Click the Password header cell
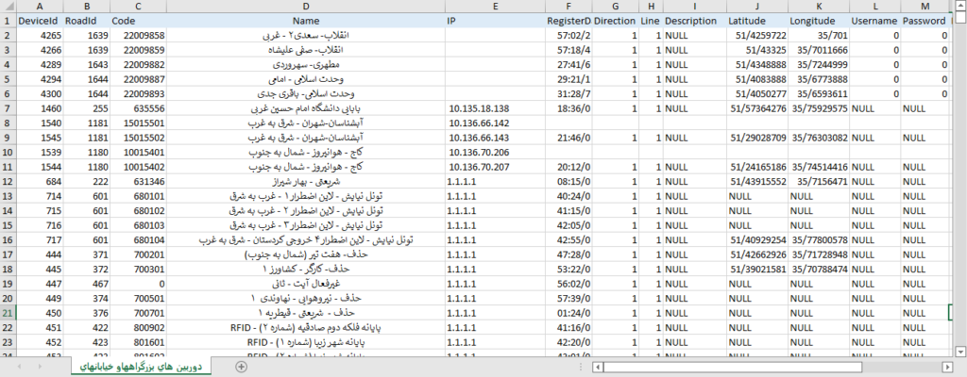 (x=925, y=20)
